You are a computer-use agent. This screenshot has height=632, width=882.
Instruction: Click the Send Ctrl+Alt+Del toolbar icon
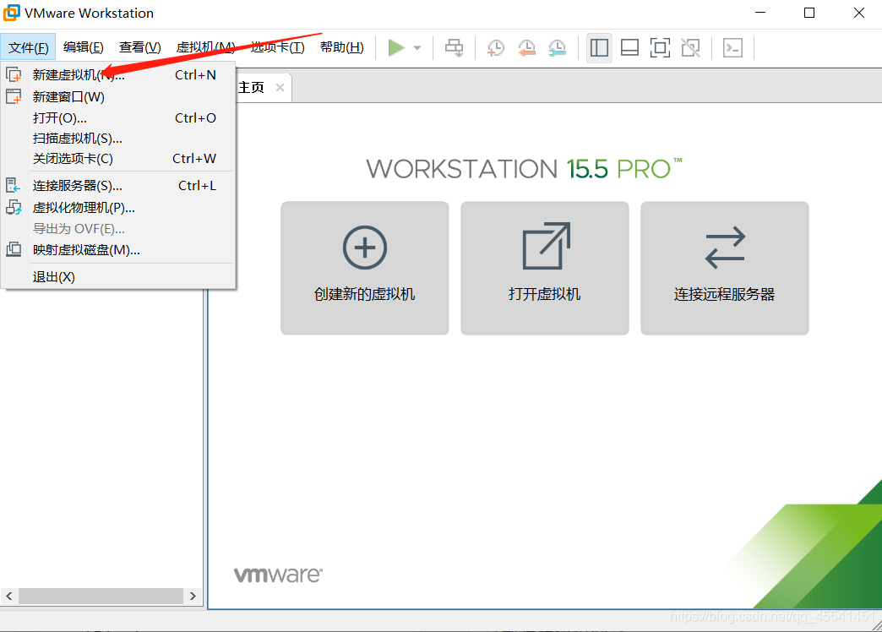click(x=454, y=48)
